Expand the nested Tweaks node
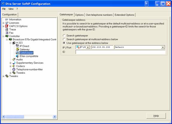This screenshot has width=172, height=124. pyautogui.click(x=10, y=73)
